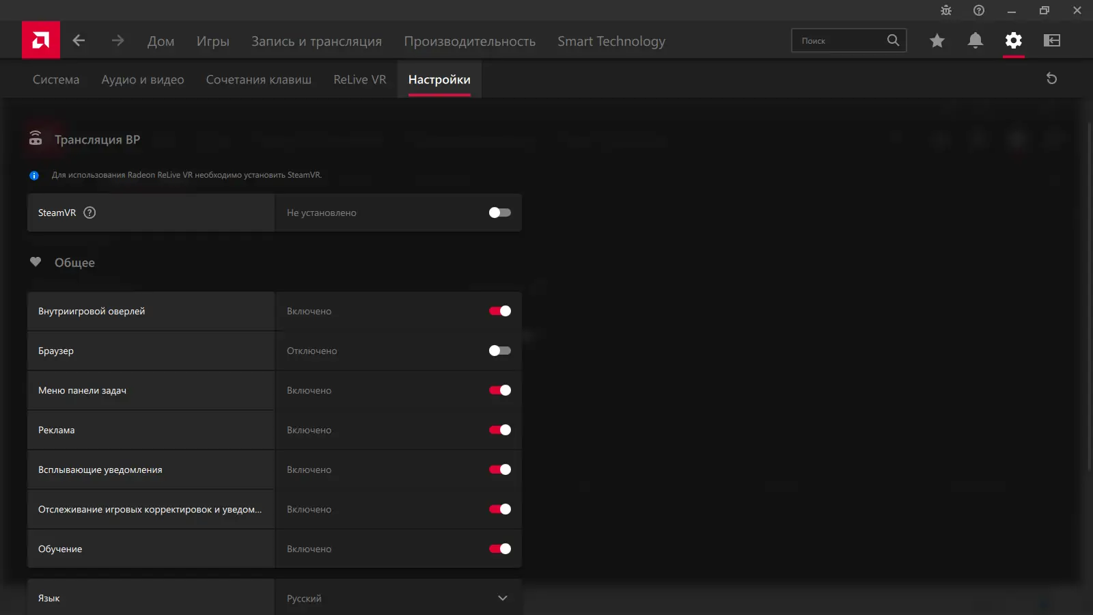Disable the Внутриигровой оверлей toggle
Image resolution: width=1093 pixels, height=615 pixels.
pyautogui.click(x=500, y=311)
